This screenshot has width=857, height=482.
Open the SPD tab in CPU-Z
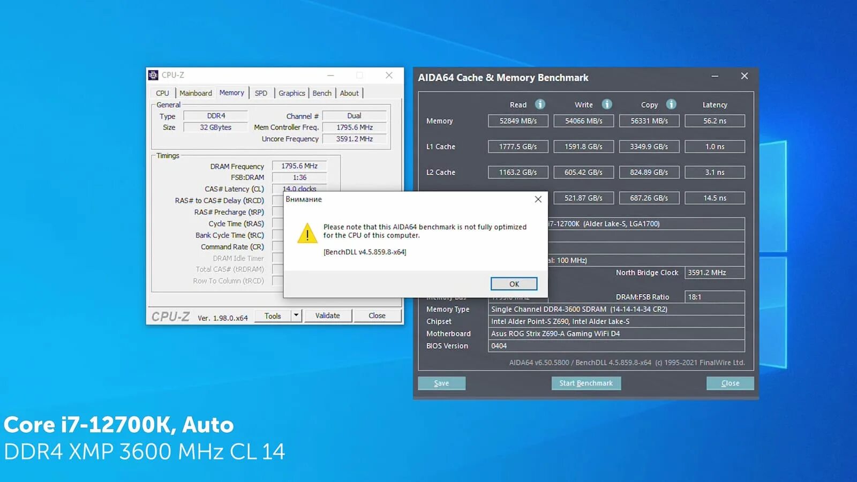point(261,93)
